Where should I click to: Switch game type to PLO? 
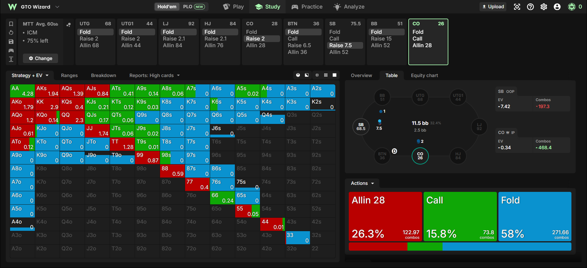(194, 7)
